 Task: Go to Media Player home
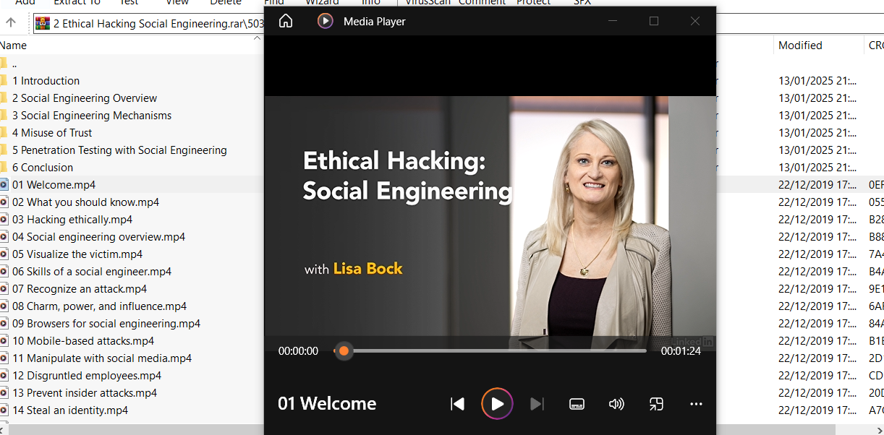286,21
